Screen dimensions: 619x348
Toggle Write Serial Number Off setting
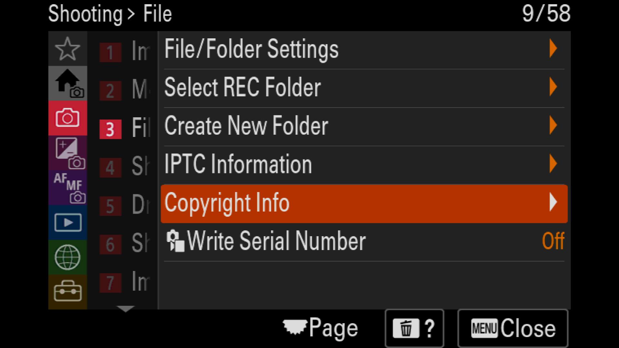pyautogui.click(x=364, y=241)
